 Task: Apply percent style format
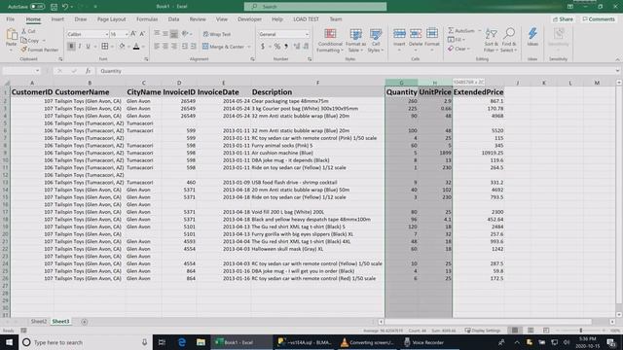276,47
